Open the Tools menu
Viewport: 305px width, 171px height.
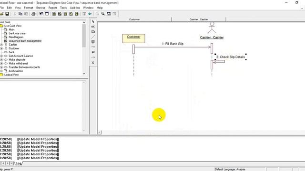coord(63,8)
